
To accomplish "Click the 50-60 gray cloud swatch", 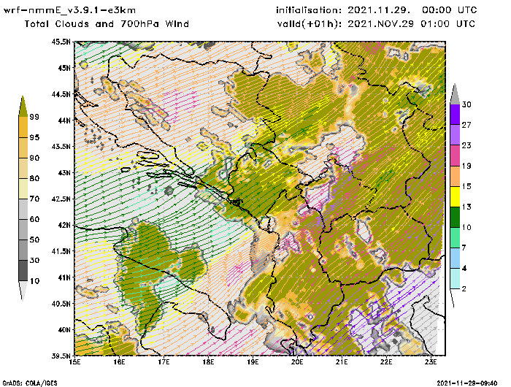I will pos(23,230).
